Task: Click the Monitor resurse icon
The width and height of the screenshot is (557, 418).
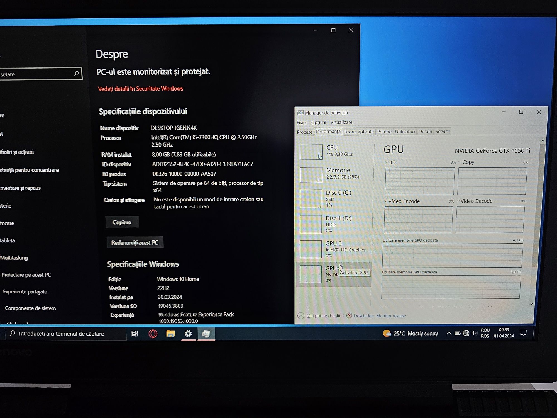Action: coord(349,315)
